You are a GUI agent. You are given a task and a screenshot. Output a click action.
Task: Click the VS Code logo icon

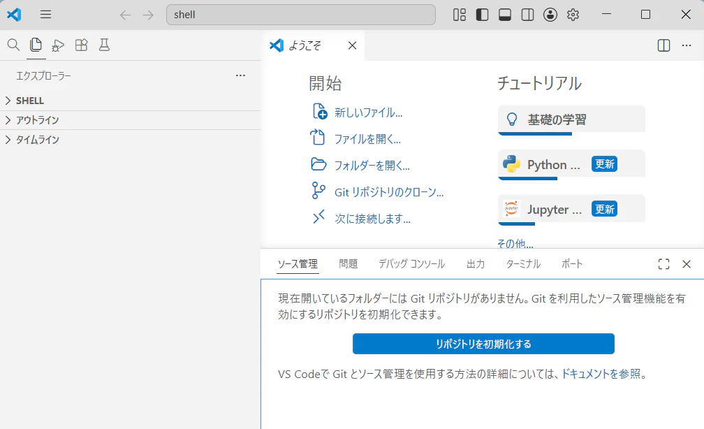[14, 15]
